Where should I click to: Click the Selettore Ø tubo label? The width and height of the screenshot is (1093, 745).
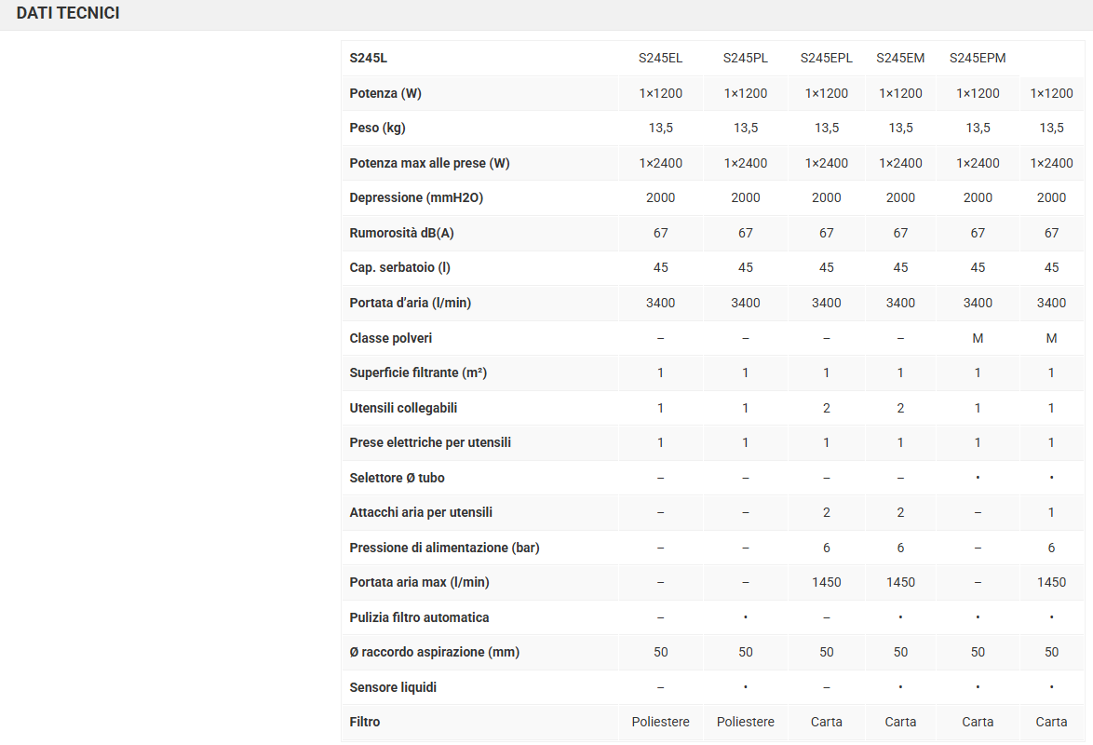(397, 478)
